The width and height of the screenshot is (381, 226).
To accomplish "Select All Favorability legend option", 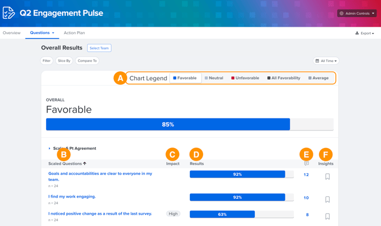I will [x=284, y=78].
